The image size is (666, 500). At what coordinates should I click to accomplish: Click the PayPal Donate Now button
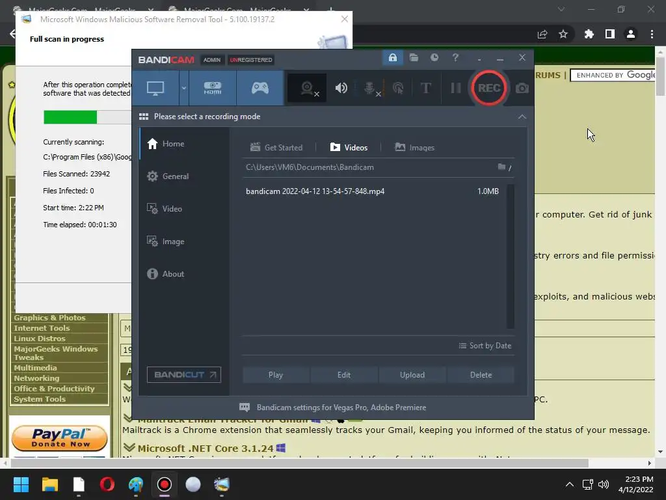(x=59, y=437)
